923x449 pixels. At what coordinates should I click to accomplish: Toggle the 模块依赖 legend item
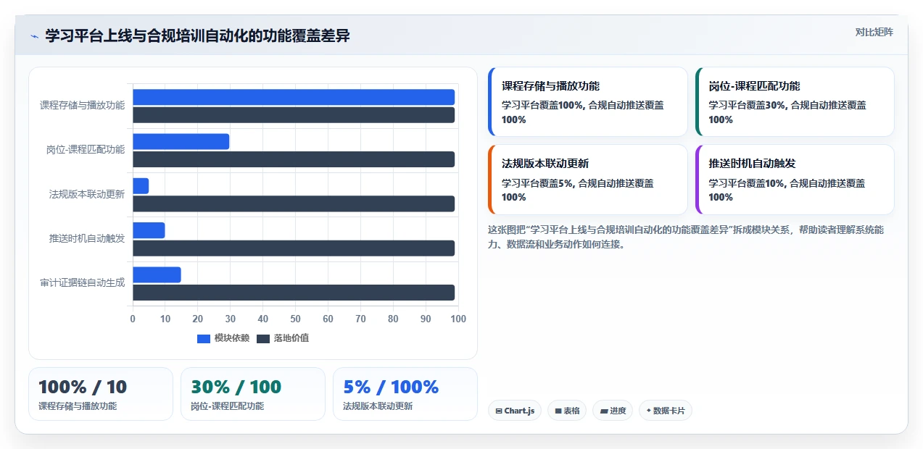pyautogui.click(x=223, y=338)
